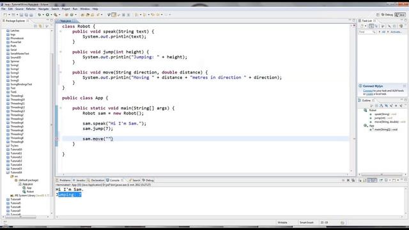Select the App.java editor tab
409x230 pixels.
pos(65,21)
